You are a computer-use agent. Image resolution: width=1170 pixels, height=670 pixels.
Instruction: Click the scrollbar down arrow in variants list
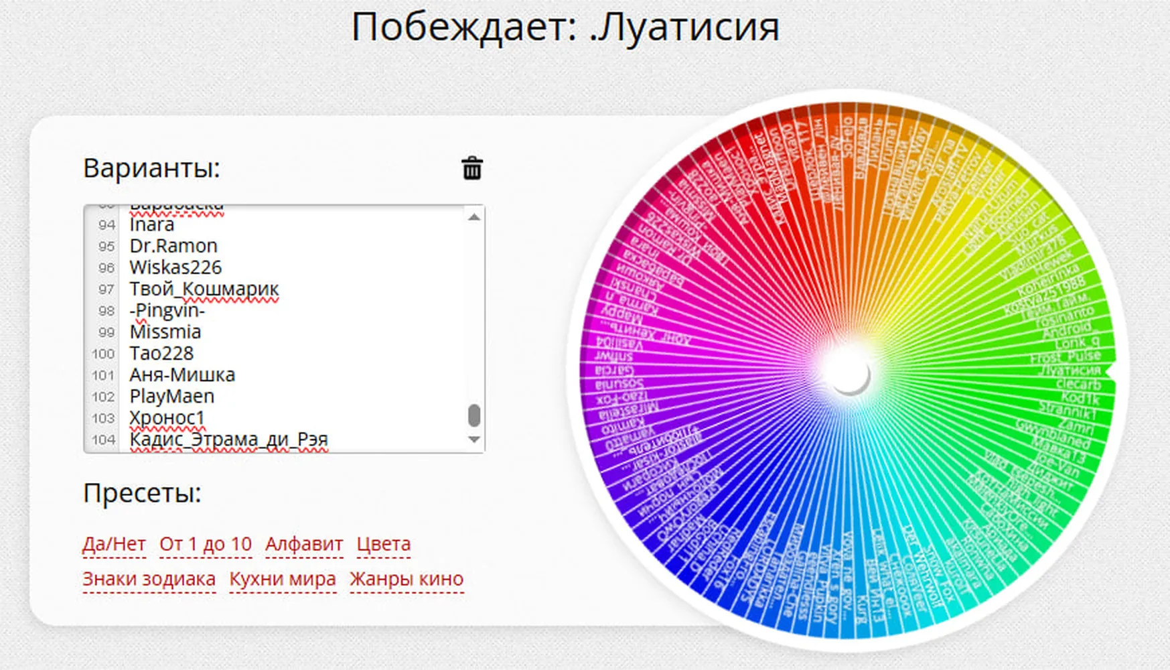coord(474,440)
